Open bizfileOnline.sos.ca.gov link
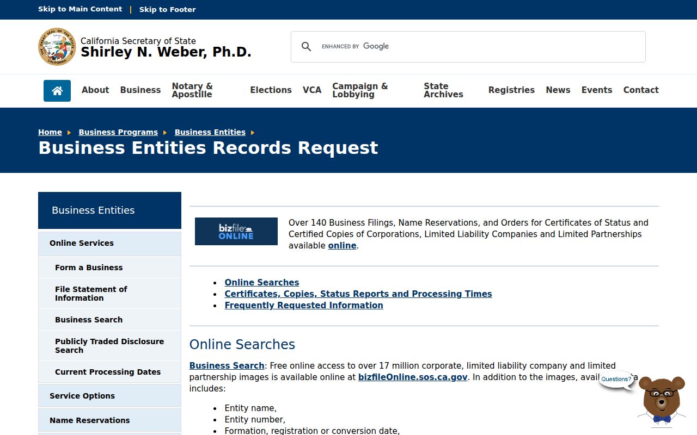This screenshot has width=697, height=435. pos(413,377)
